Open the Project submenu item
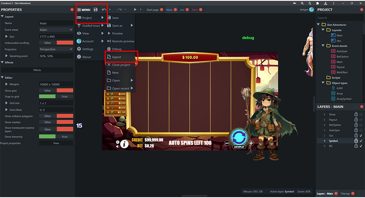 click(x=90, y=18)
